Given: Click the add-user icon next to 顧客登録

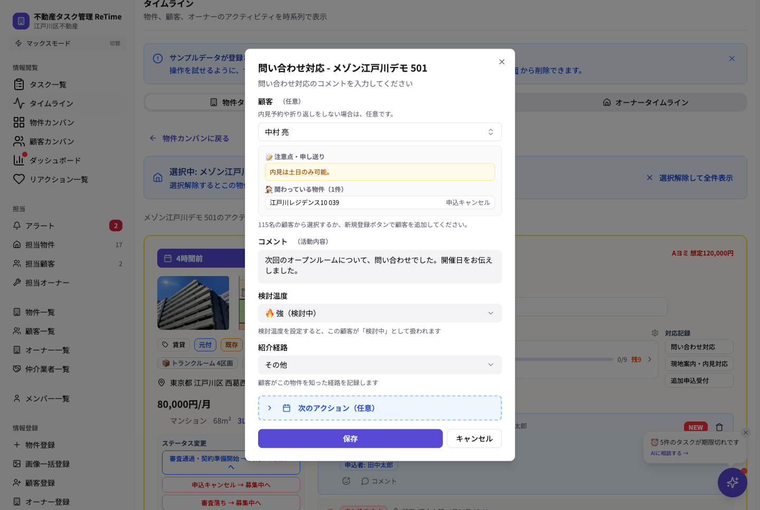Looking at the screenshot, I should [x=17, y=483].
